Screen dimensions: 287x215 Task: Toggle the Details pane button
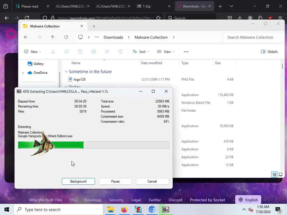tap(269, 52)
